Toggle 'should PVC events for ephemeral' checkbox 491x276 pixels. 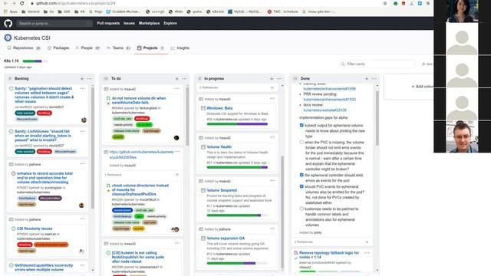302,186
